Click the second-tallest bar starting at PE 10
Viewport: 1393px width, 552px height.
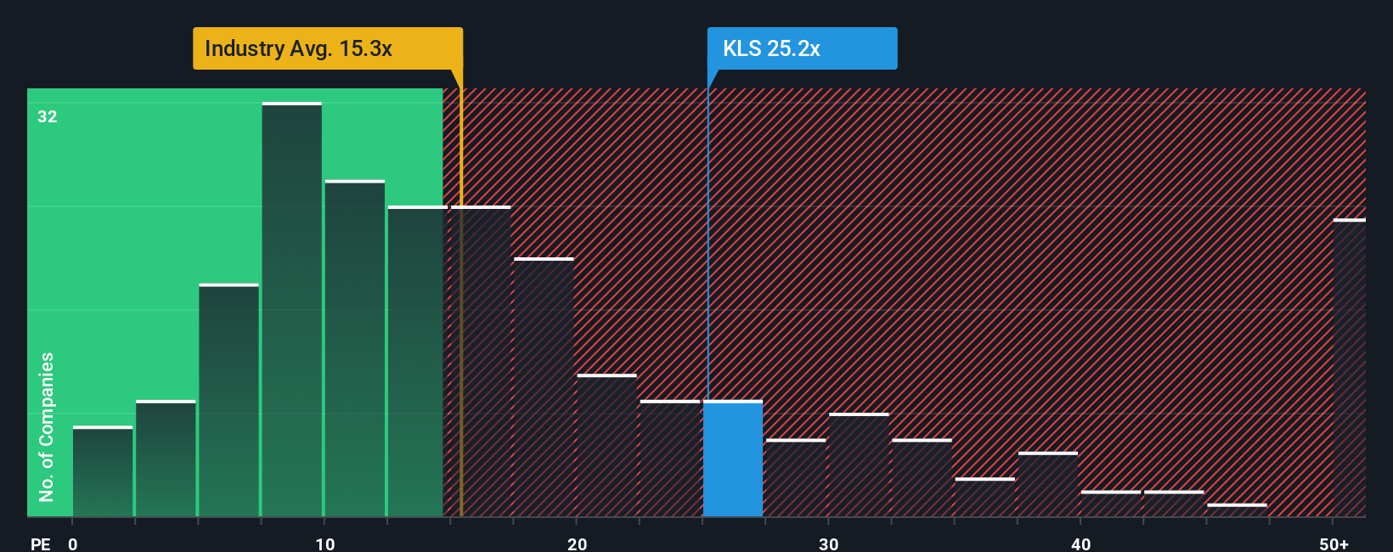[355, 348]
